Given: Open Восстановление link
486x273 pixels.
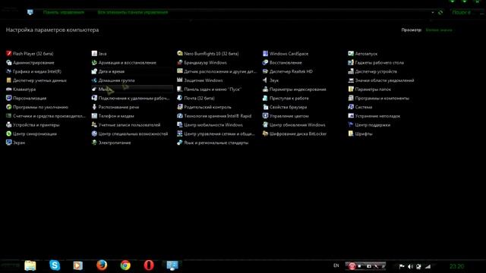Looking at the screenshot, I should point(286,62).
